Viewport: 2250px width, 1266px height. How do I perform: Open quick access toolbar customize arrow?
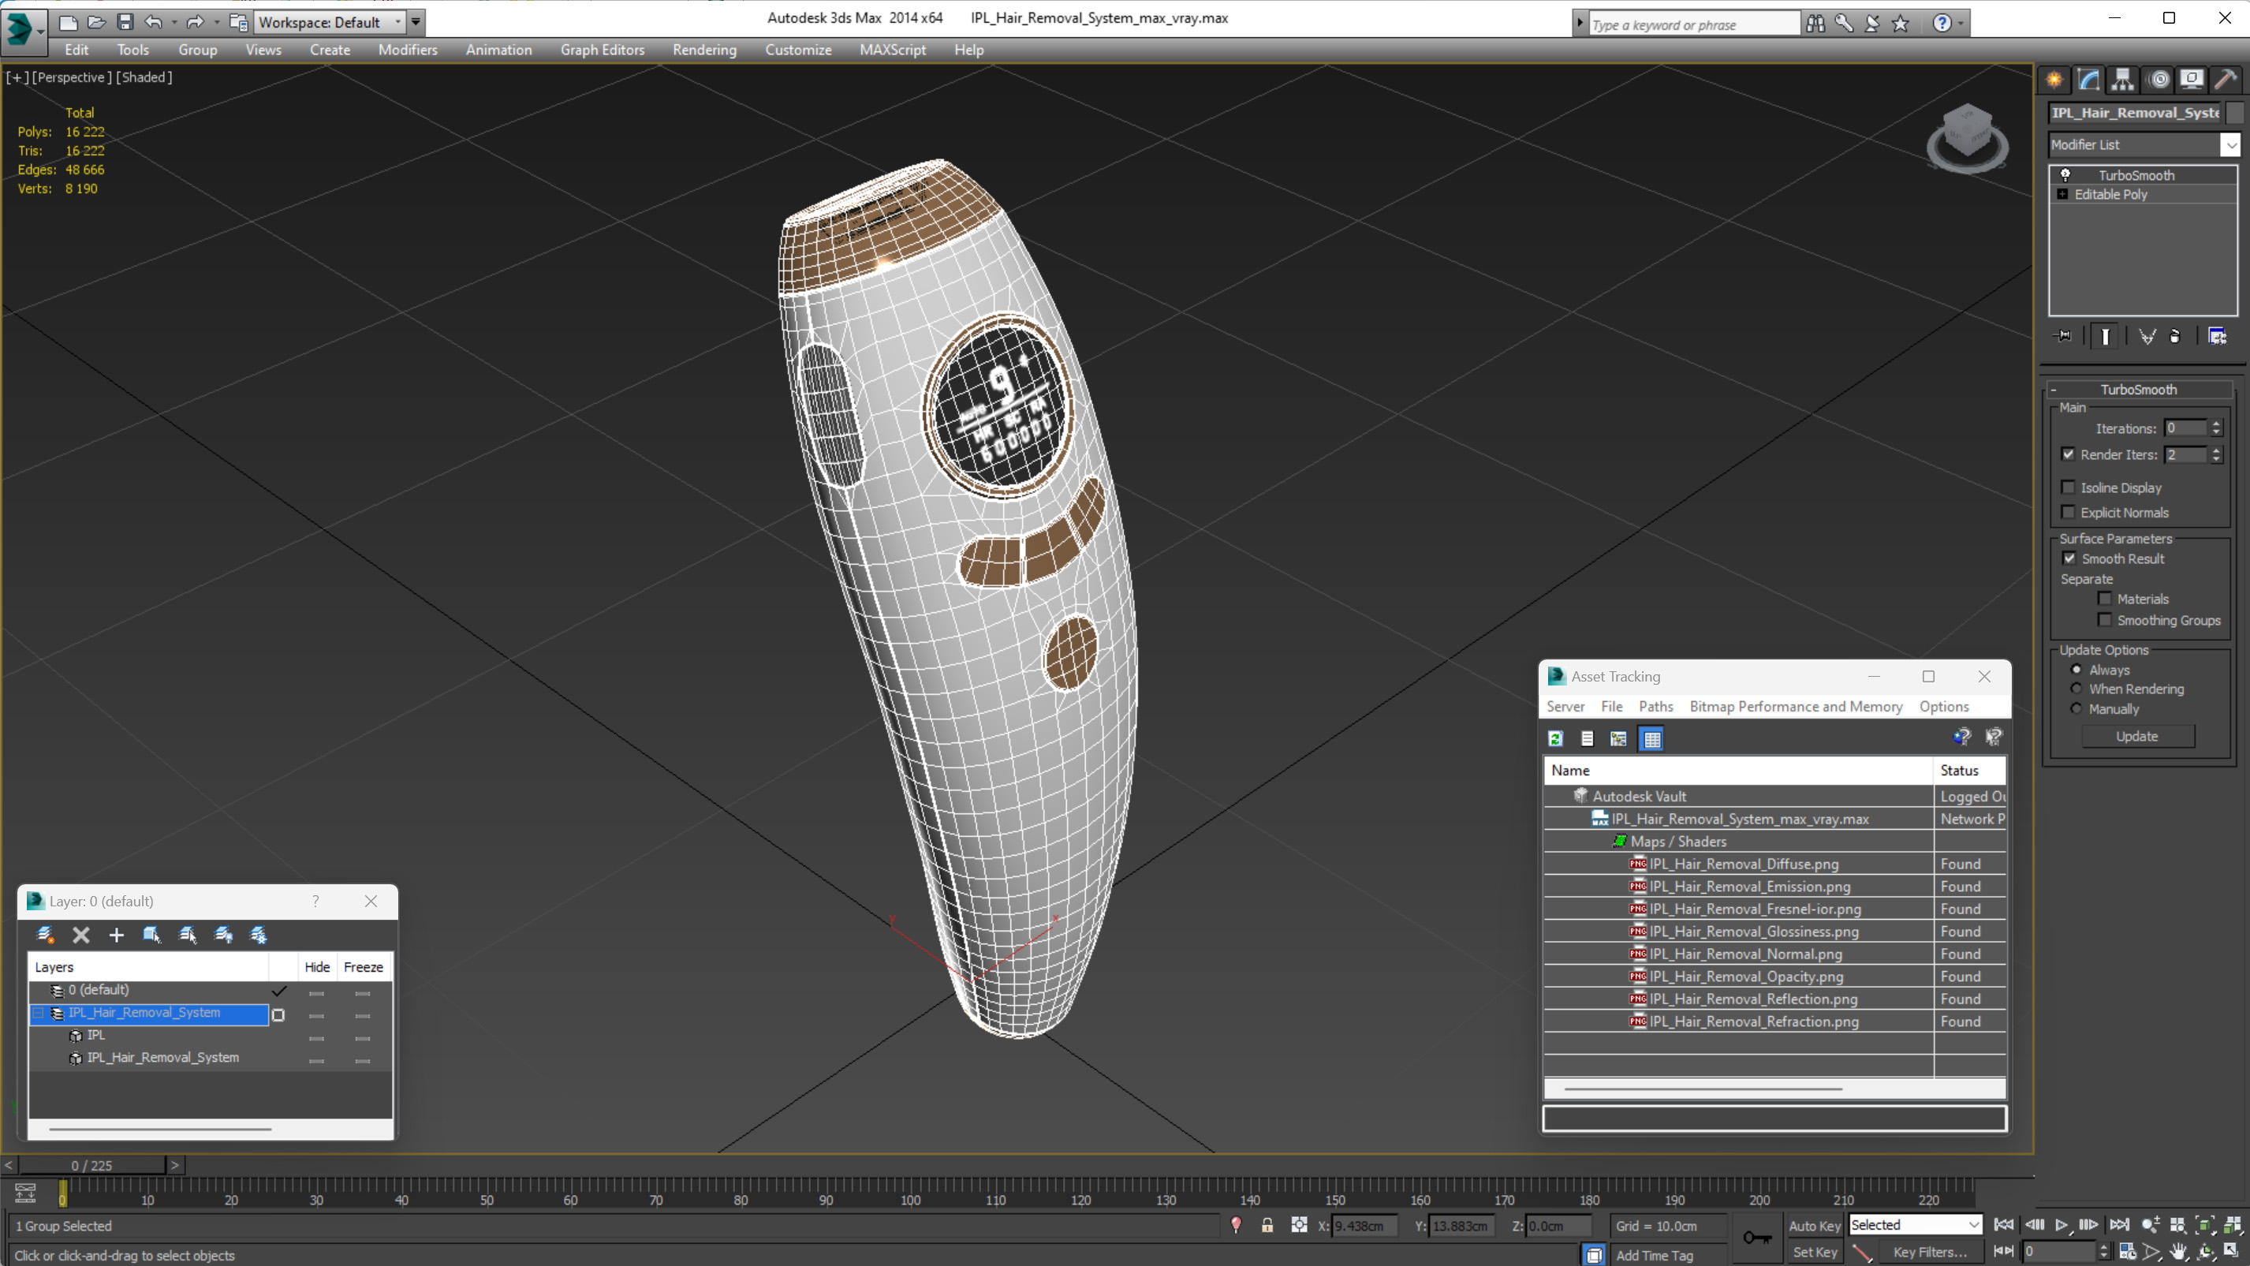click(416, 22)
